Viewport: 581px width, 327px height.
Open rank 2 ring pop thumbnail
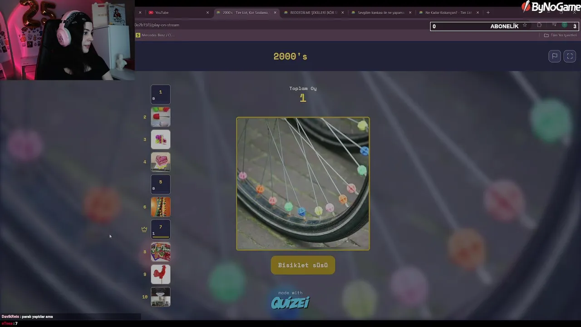(161, 117)
